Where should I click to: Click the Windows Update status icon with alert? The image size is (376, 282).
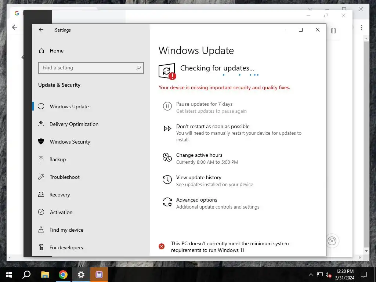pyautogui.click(x=167, y=71)
